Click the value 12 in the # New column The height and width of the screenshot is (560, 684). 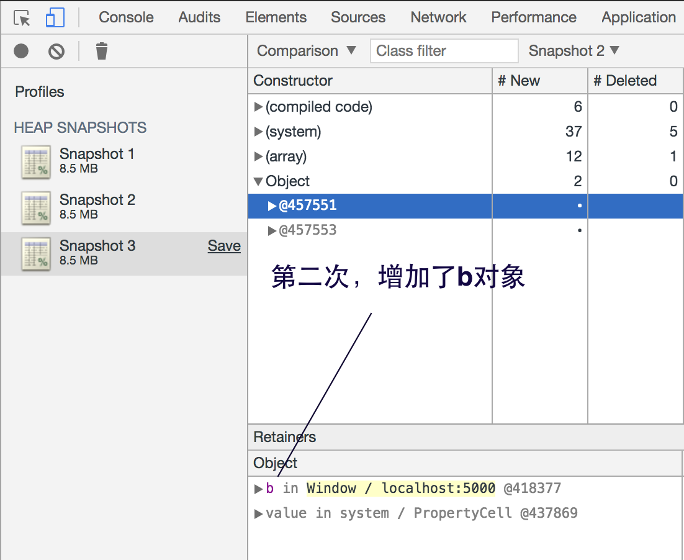(574, 156)
